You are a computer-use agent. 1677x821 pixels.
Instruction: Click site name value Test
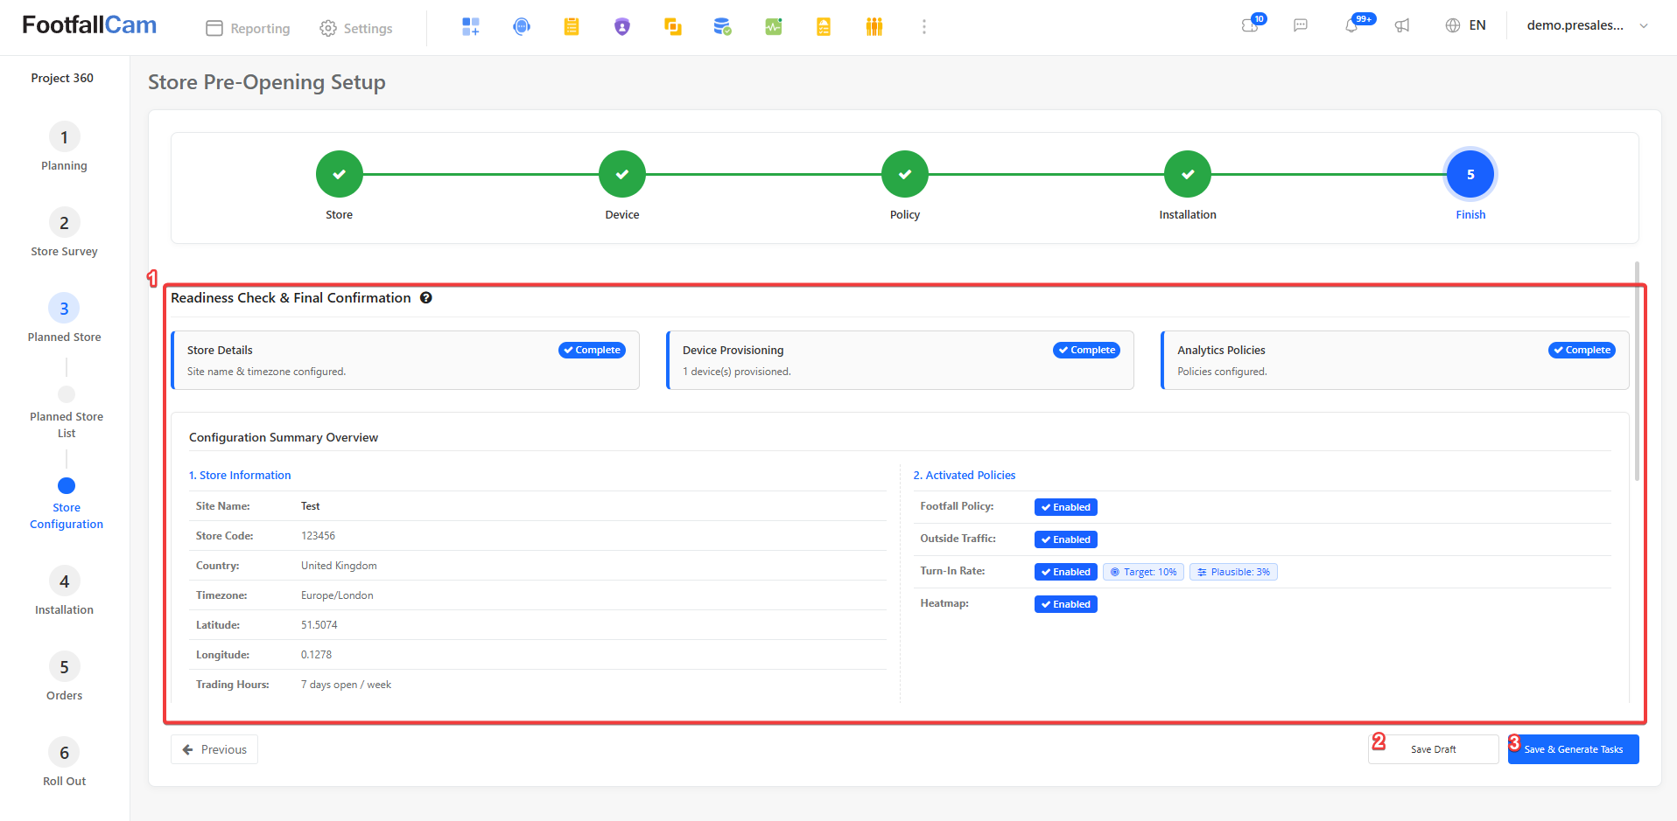coord(311,506)
